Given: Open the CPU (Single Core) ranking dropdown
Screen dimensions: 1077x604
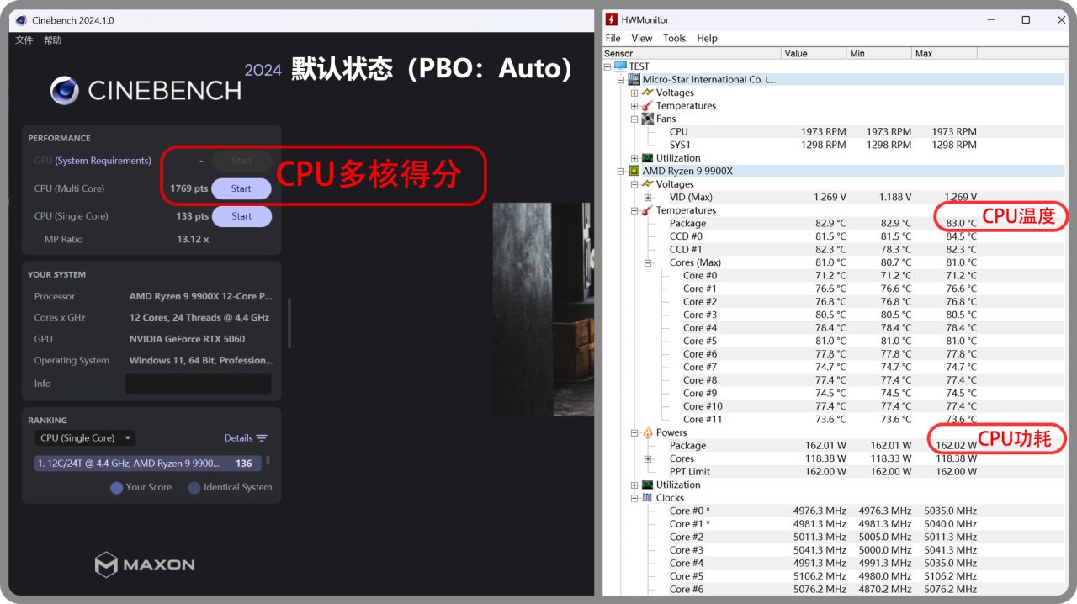Looking at the screenshot, I should (x=85, y=438).
